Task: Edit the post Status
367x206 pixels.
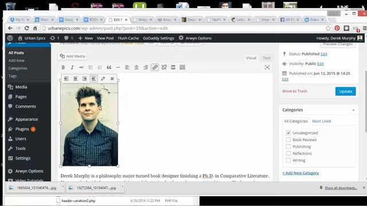Action: pyautogui.click(x=323, y=54)
